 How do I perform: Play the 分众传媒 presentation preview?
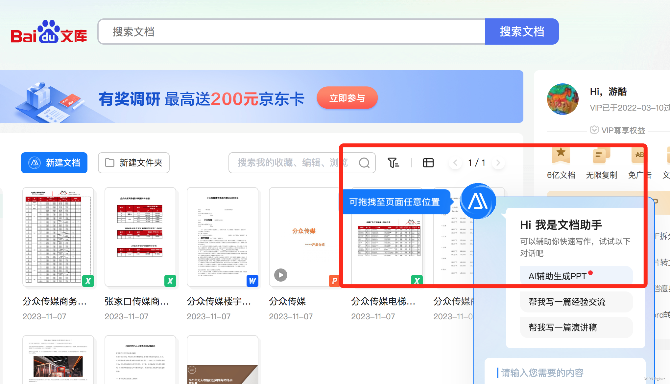[281, 275]
